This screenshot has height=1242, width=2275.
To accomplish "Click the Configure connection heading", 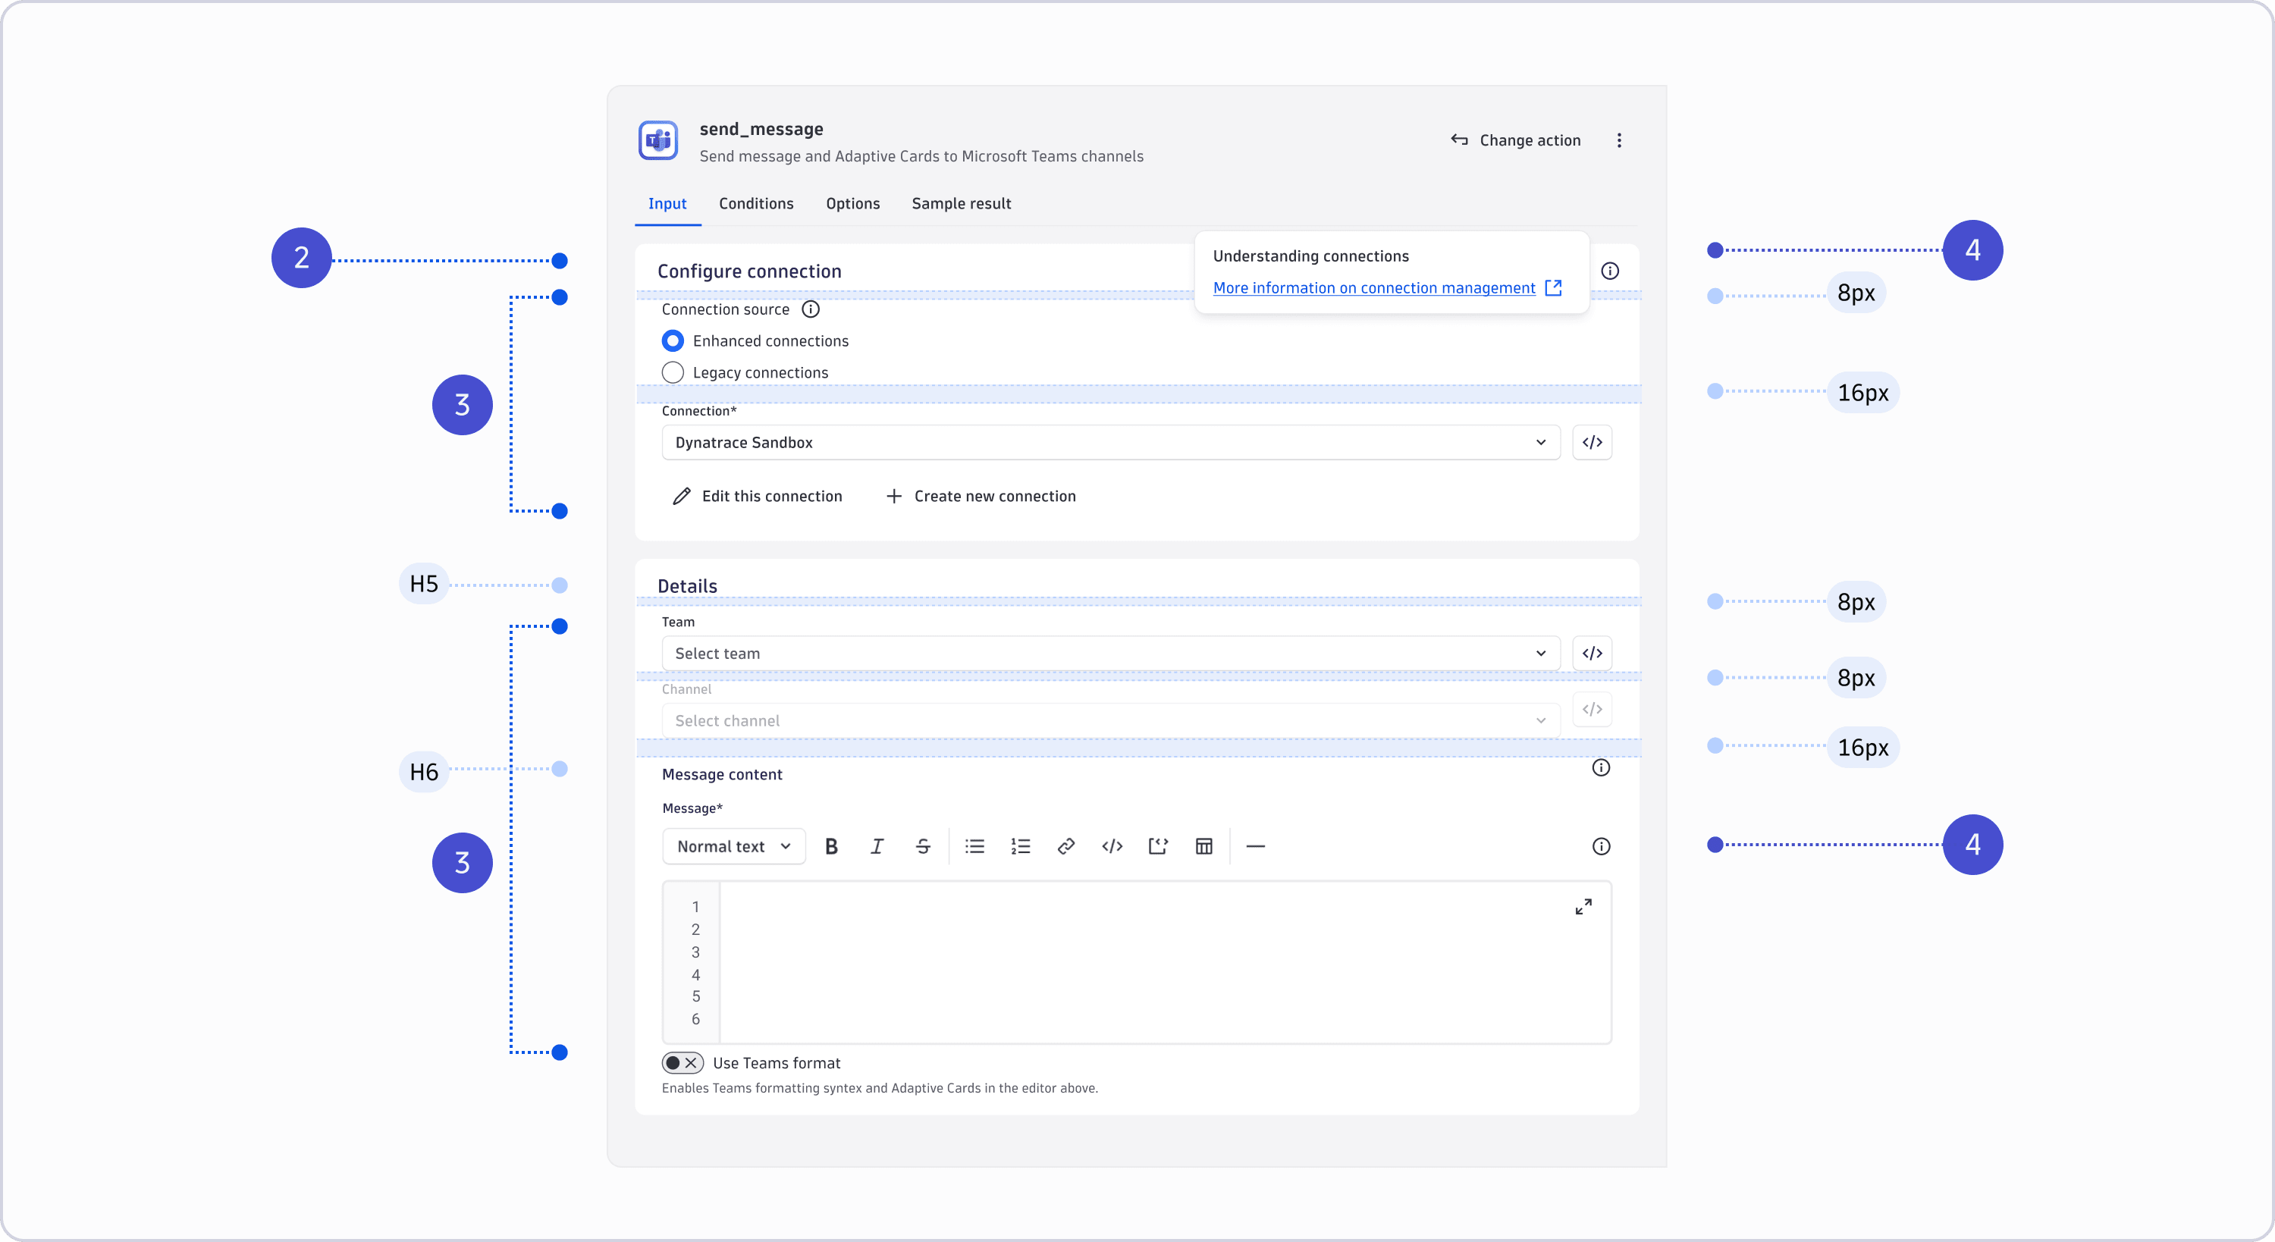I will click(749, 271).
